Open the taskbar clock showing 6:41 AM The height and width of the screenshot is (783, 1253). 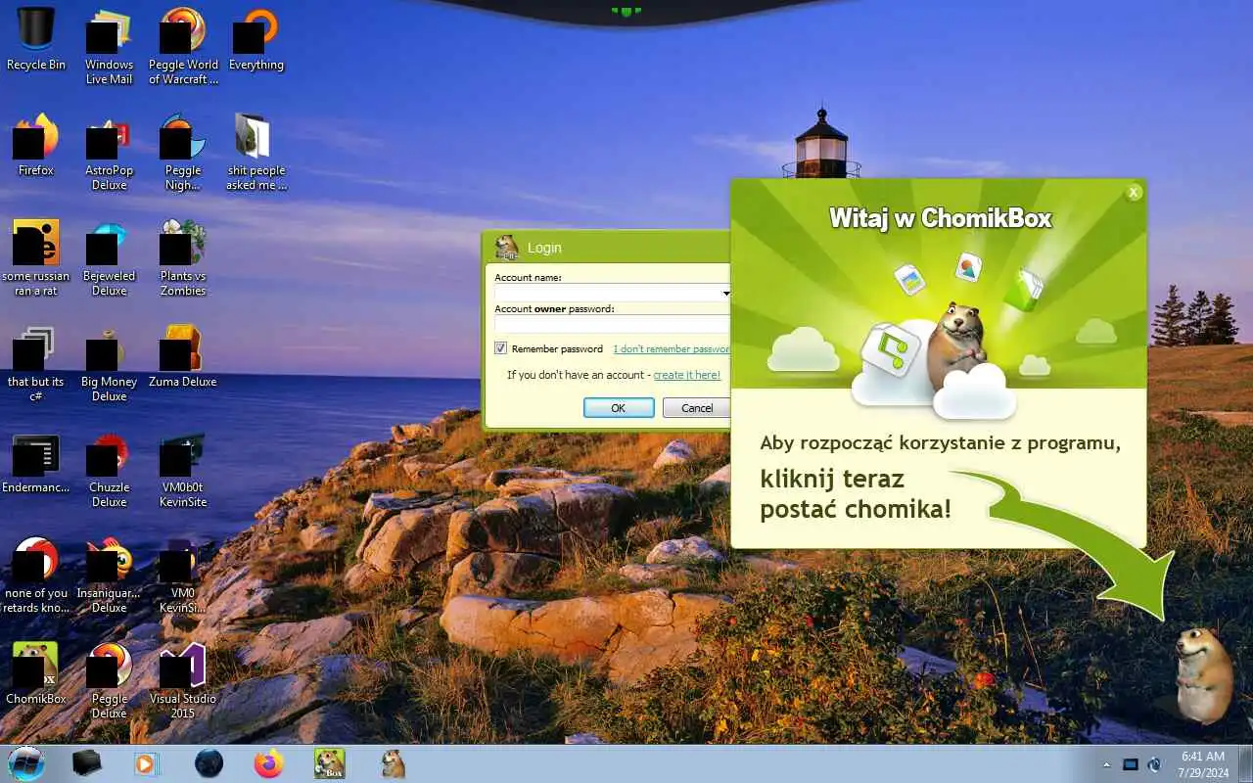point(1203,763)
